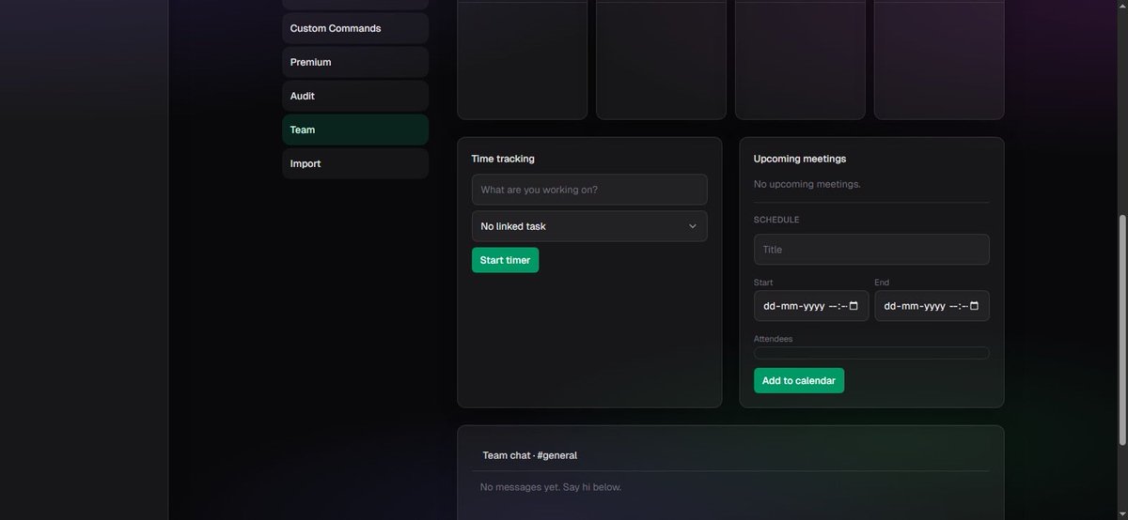Open the Custom Commands sidebar item
The width and height of the screenshot is (1128, 520).
tap(355, 28)
